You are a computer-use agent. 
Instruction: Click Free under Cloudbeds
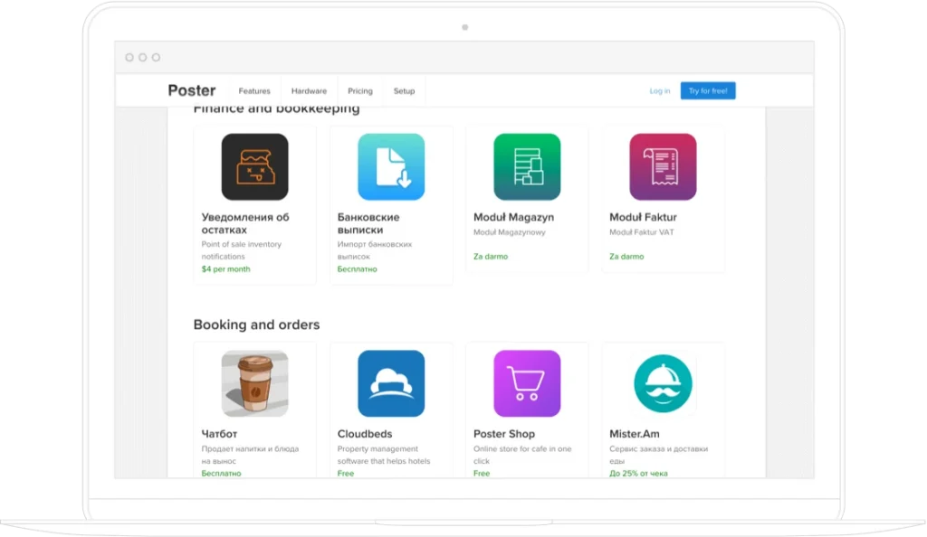[346, 474]
